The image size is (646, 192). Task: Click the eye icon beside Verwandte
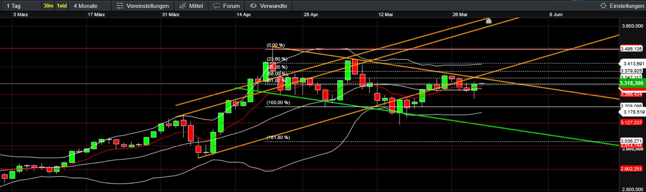[253, 6]
